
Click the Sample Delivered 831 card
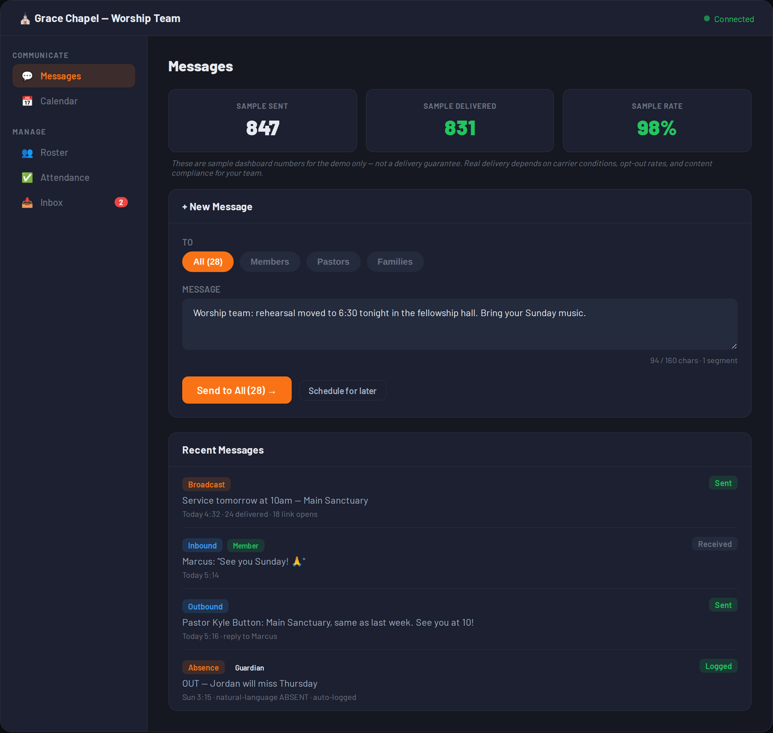(460, 120)
